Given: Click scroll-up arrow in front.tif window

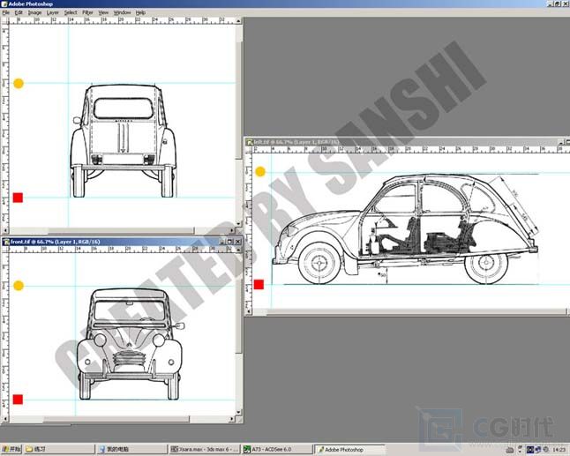Looking at the screenshot, I should tap(238, 250).
